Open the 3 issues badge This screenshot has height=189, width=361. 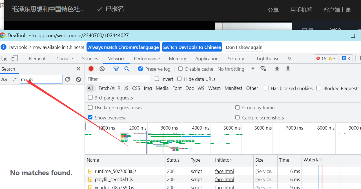[346, 58]
